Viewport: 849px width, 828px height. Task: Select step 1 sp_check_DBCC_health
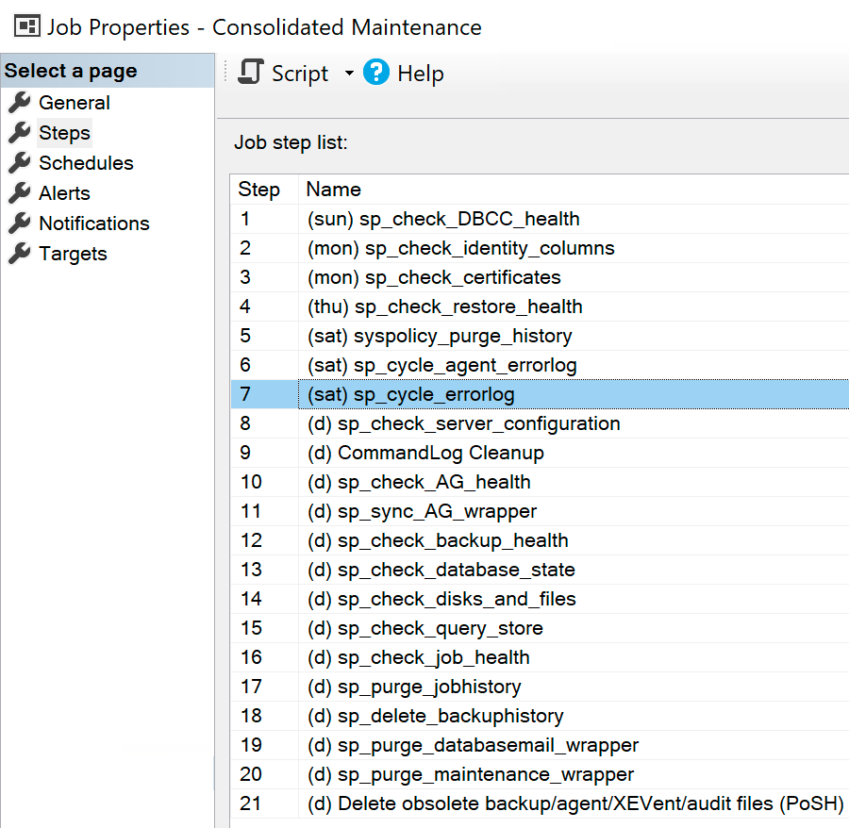[x=540, y=219]
